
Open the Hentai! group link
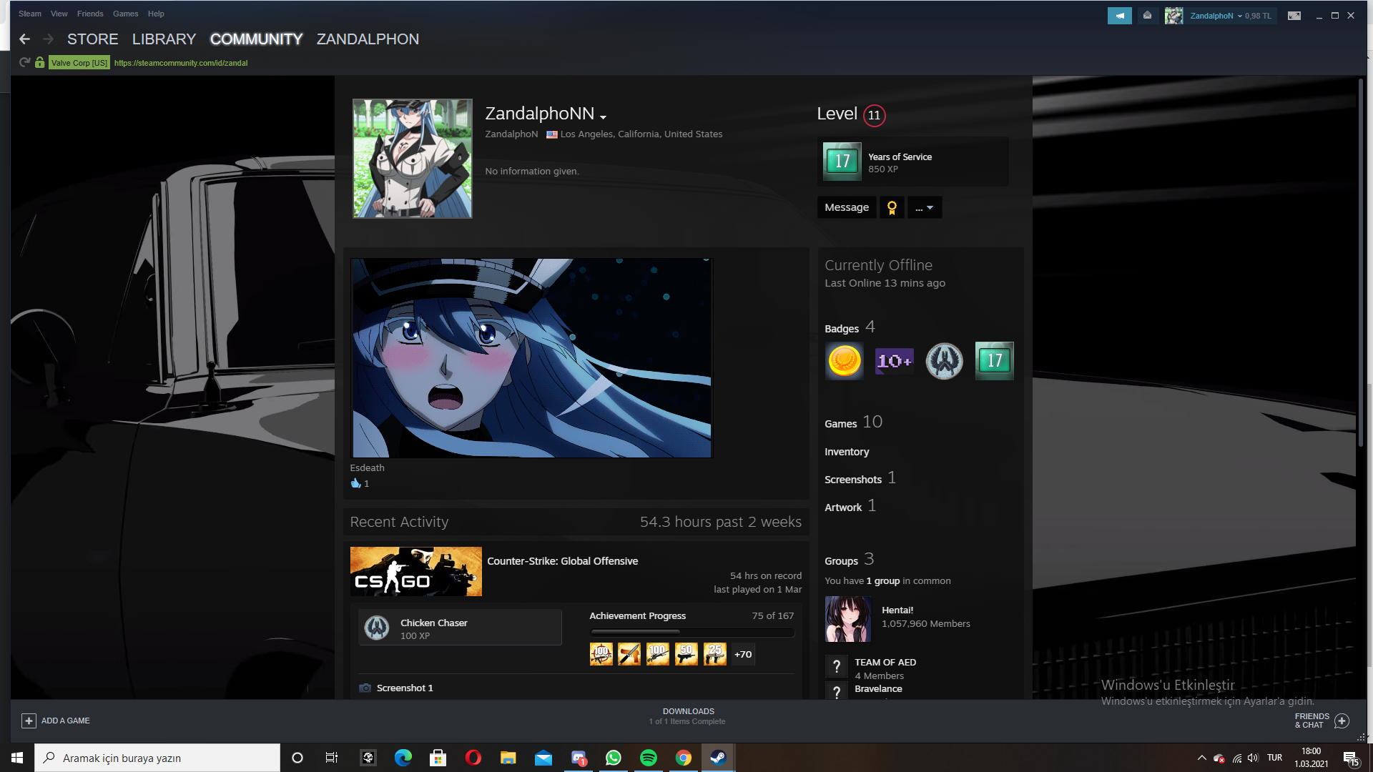897,610
